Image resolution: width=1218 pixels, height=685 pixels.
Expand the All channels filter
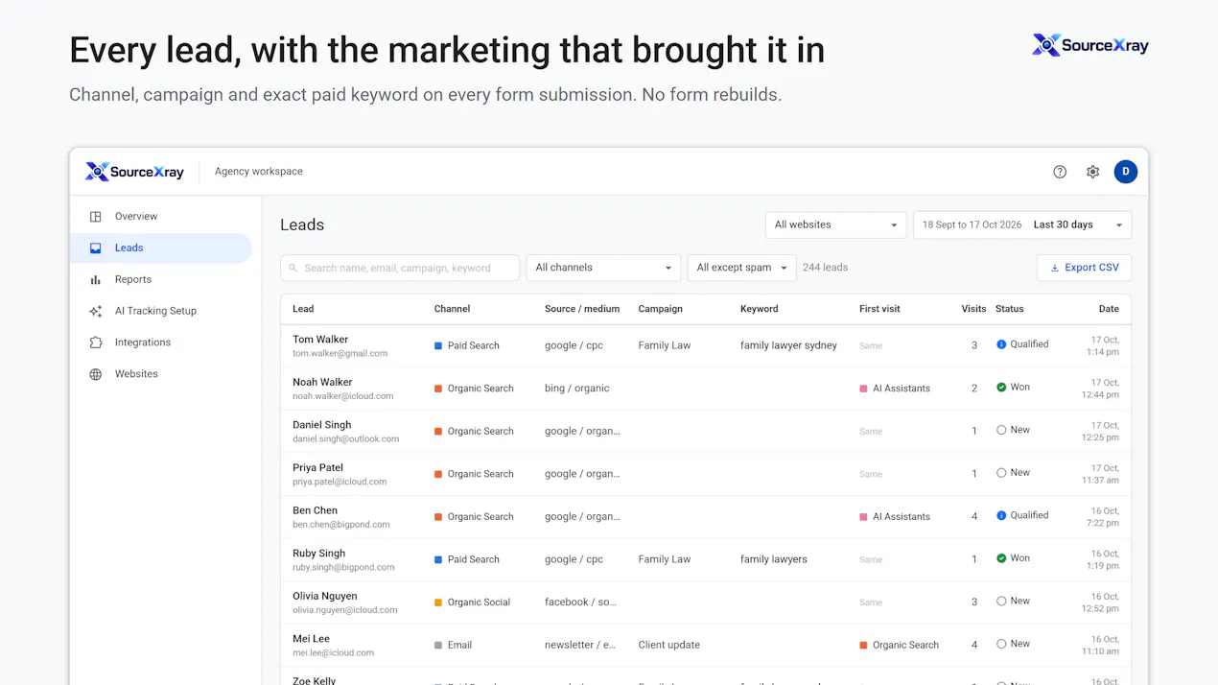(x=603, y=268)
